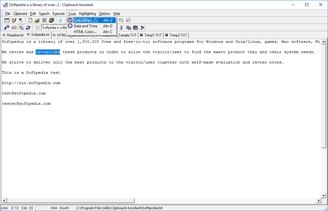The height and width of the screenshot is (211, 328).
Task: Choose Date and Time menu entry
Action: pyautogui.click(x=91, y=26)
